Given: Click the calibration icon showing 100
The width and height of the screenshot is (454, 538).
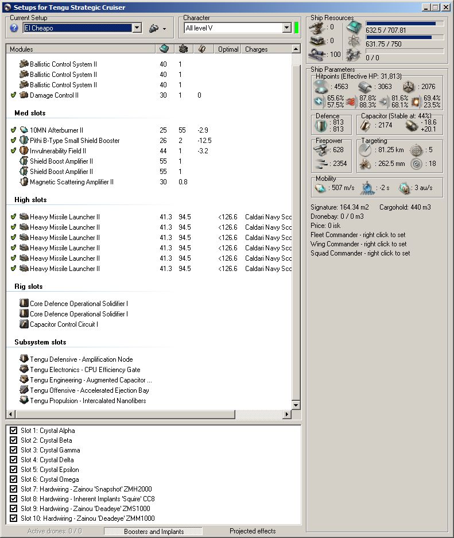Looking at the screenshot, I should (x=317, y=54).
